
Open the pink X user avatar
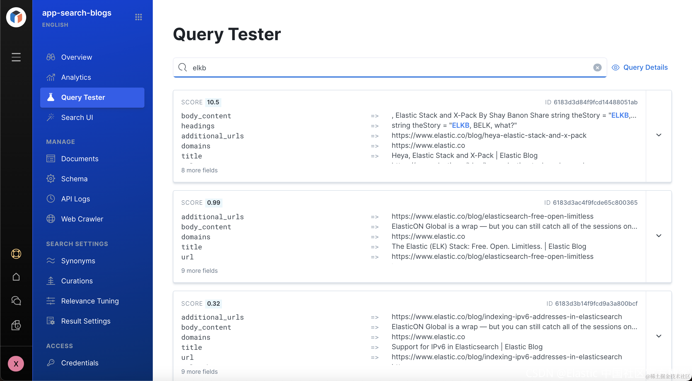pyautogui.click(x=16, y=364)
